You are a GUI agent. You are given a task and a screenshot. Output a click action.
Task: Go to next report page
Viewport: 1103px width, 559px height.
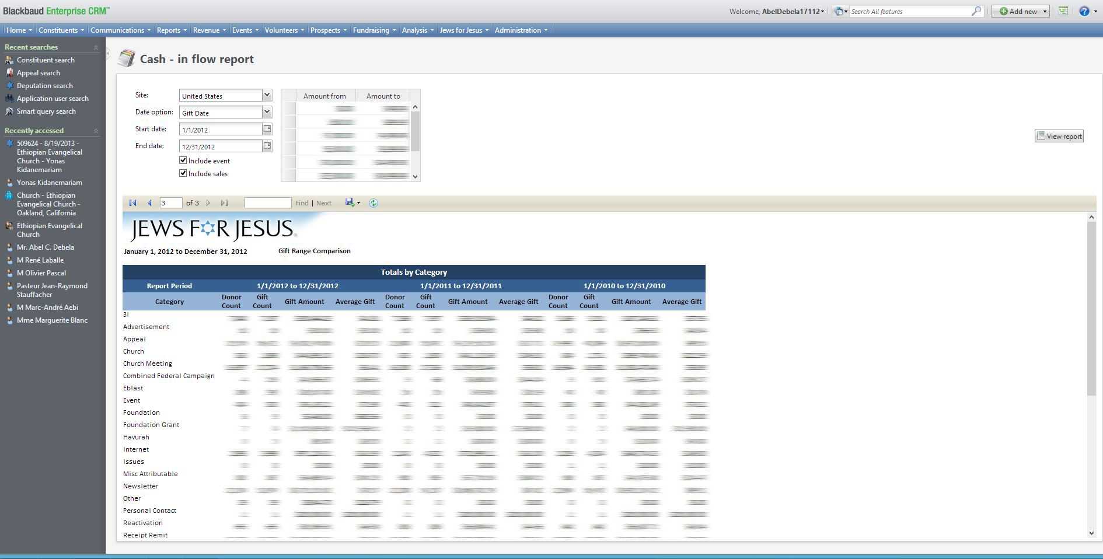coord(208,203)
